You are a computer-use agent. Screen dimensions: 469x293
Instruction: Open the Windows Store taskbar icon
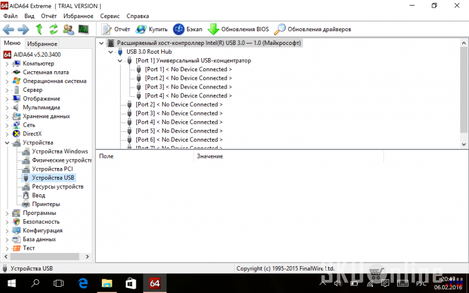pyautogui.click(x=131, y=283)
